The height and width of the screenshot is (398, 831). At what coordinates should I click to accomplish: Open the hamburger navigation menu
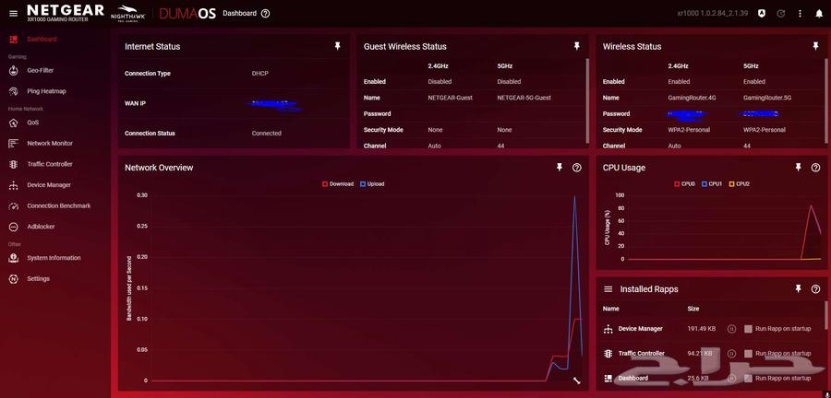[13, 13]
